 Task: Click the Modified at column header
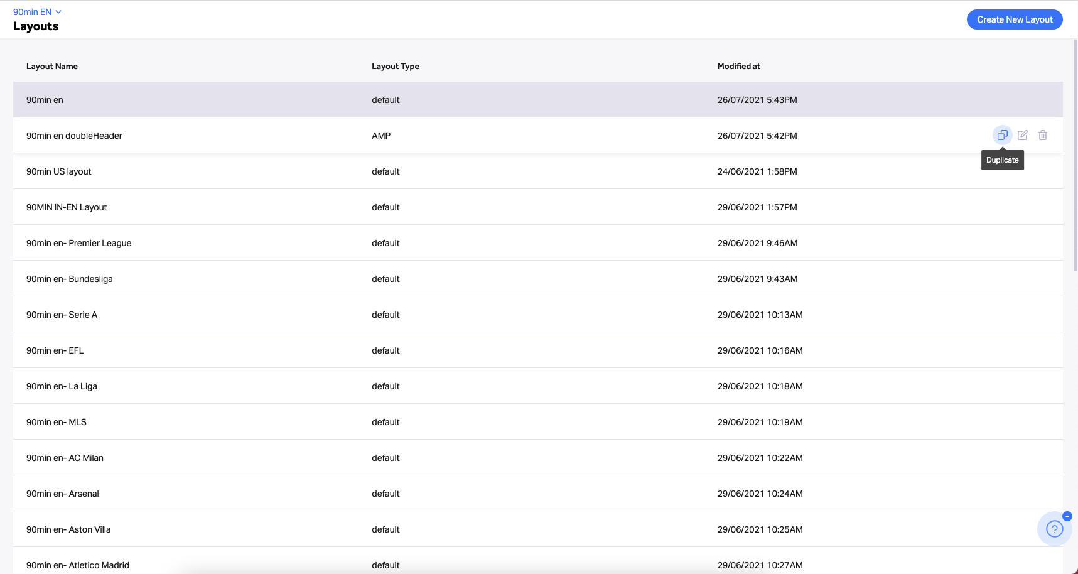click(x=739, y=66)
